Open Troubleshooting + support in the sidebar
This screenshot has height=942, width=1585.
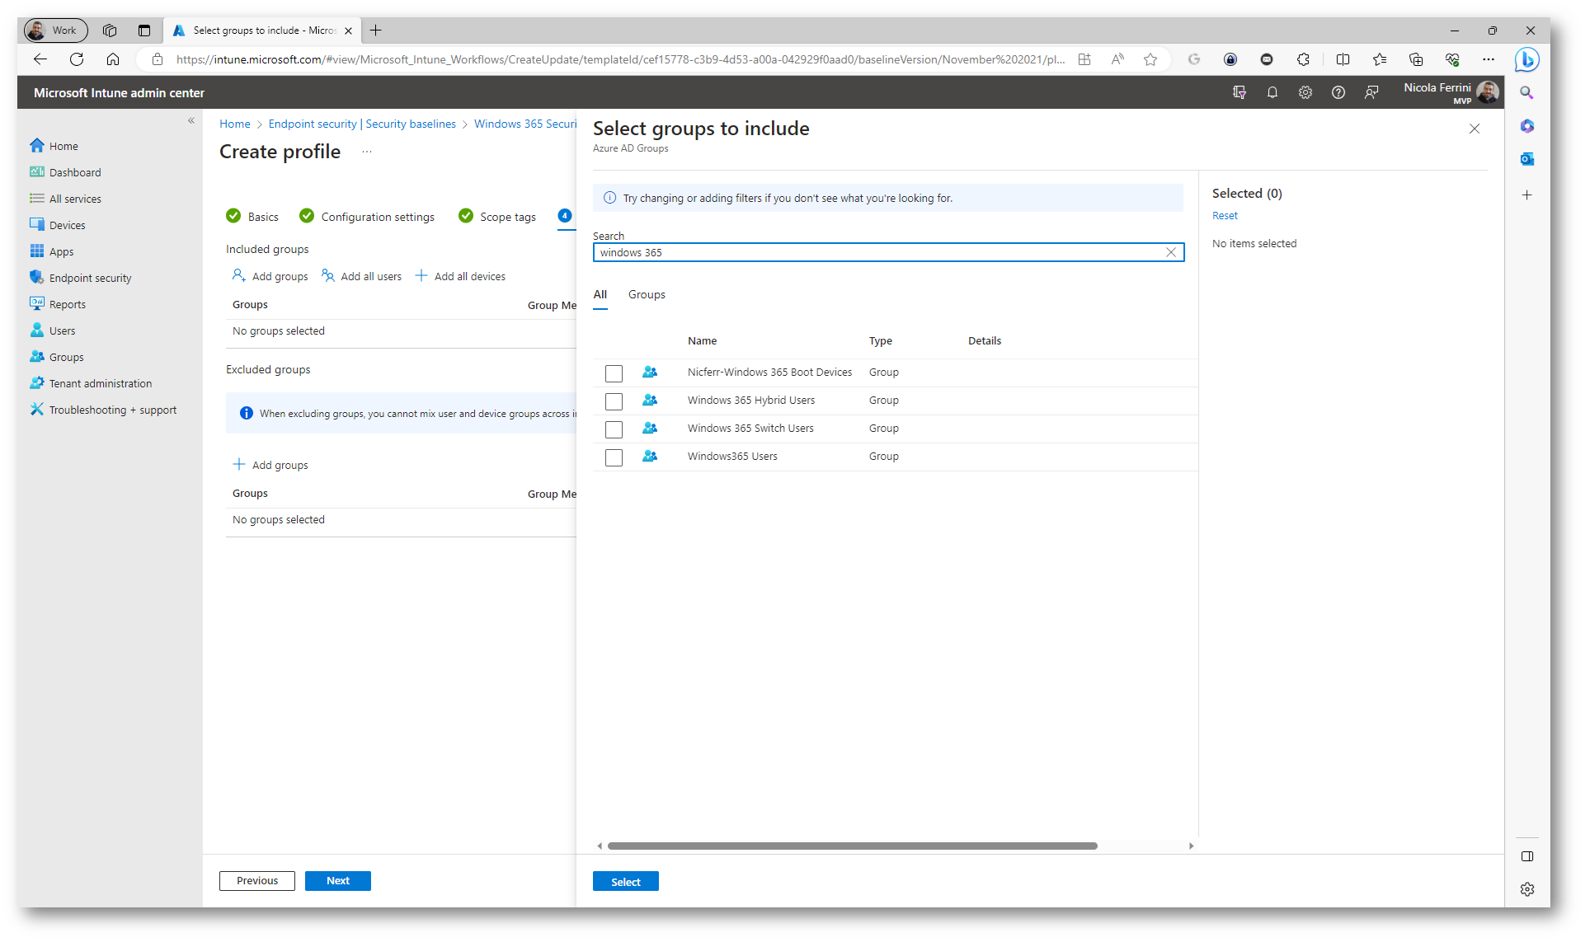tap(112, 410)
